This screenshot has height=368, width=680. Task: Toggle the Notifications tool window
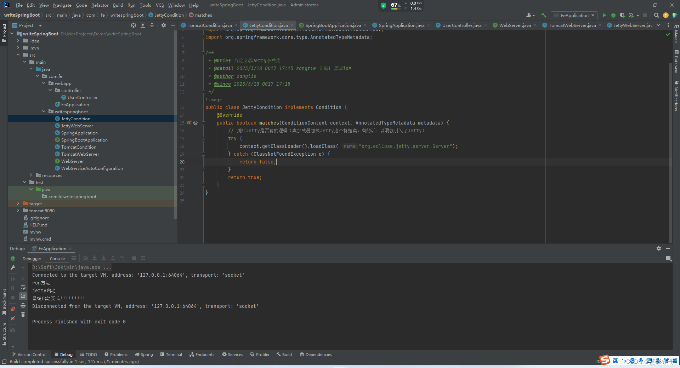(x=676, y=96)
